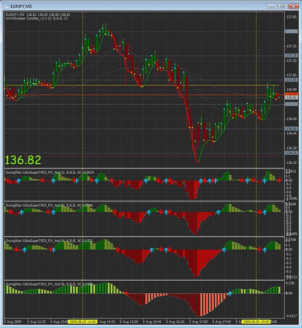
Task: Click the 5 Aug 17:45 time axis label
Action: coord(222,322)
